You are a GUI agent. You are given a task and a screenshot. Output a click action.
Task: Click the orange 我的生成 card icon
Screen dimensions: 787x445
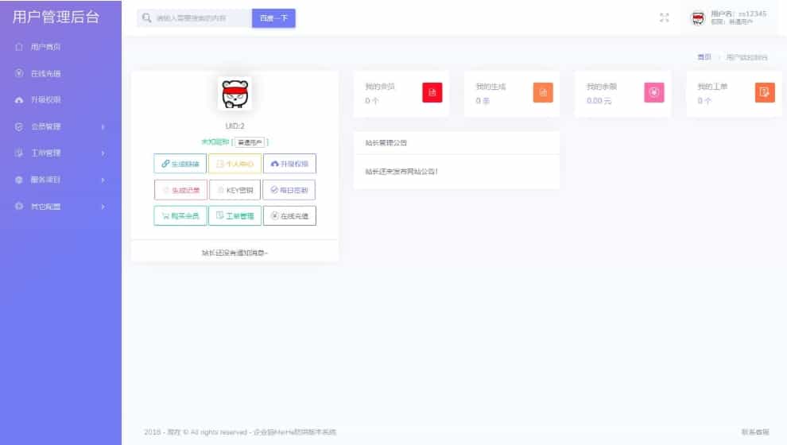click(543, 93)
